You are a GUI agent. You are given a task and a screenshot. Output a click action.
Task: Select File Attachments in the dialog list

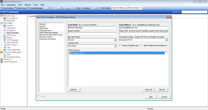46,31
